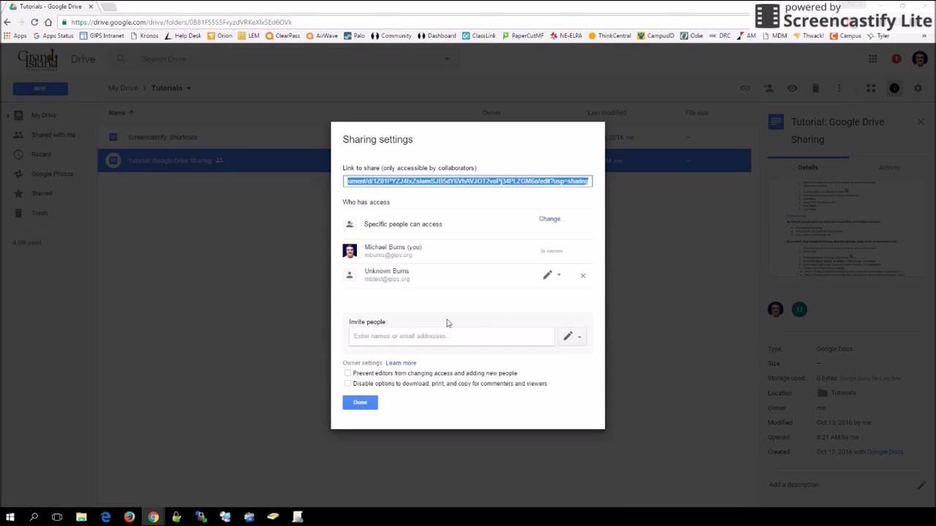Open Drive settings gear icon
The width and height of the screenshot is (936, 526).
tap(918, 88)
